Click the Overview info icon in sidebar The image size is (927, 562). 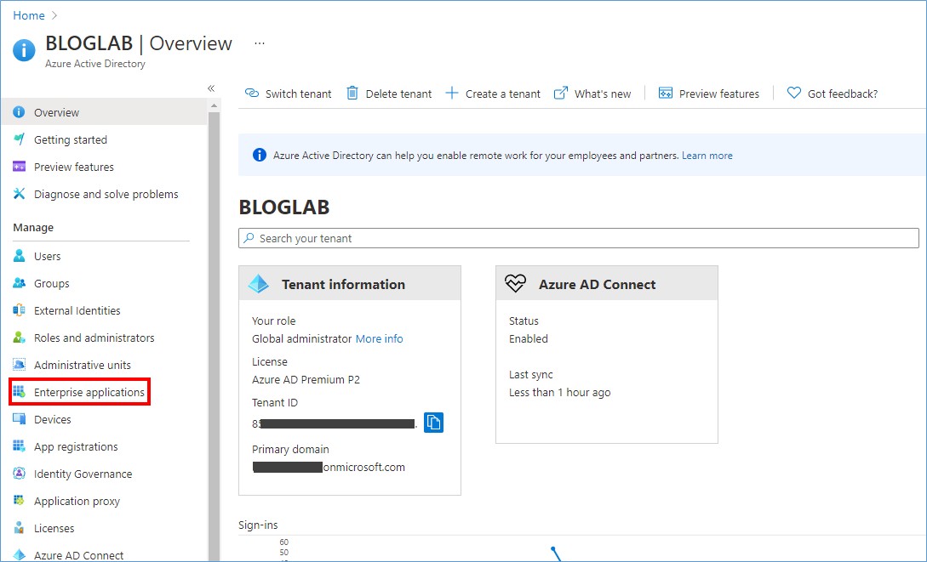pyautogui.click(x=19, y=112)
